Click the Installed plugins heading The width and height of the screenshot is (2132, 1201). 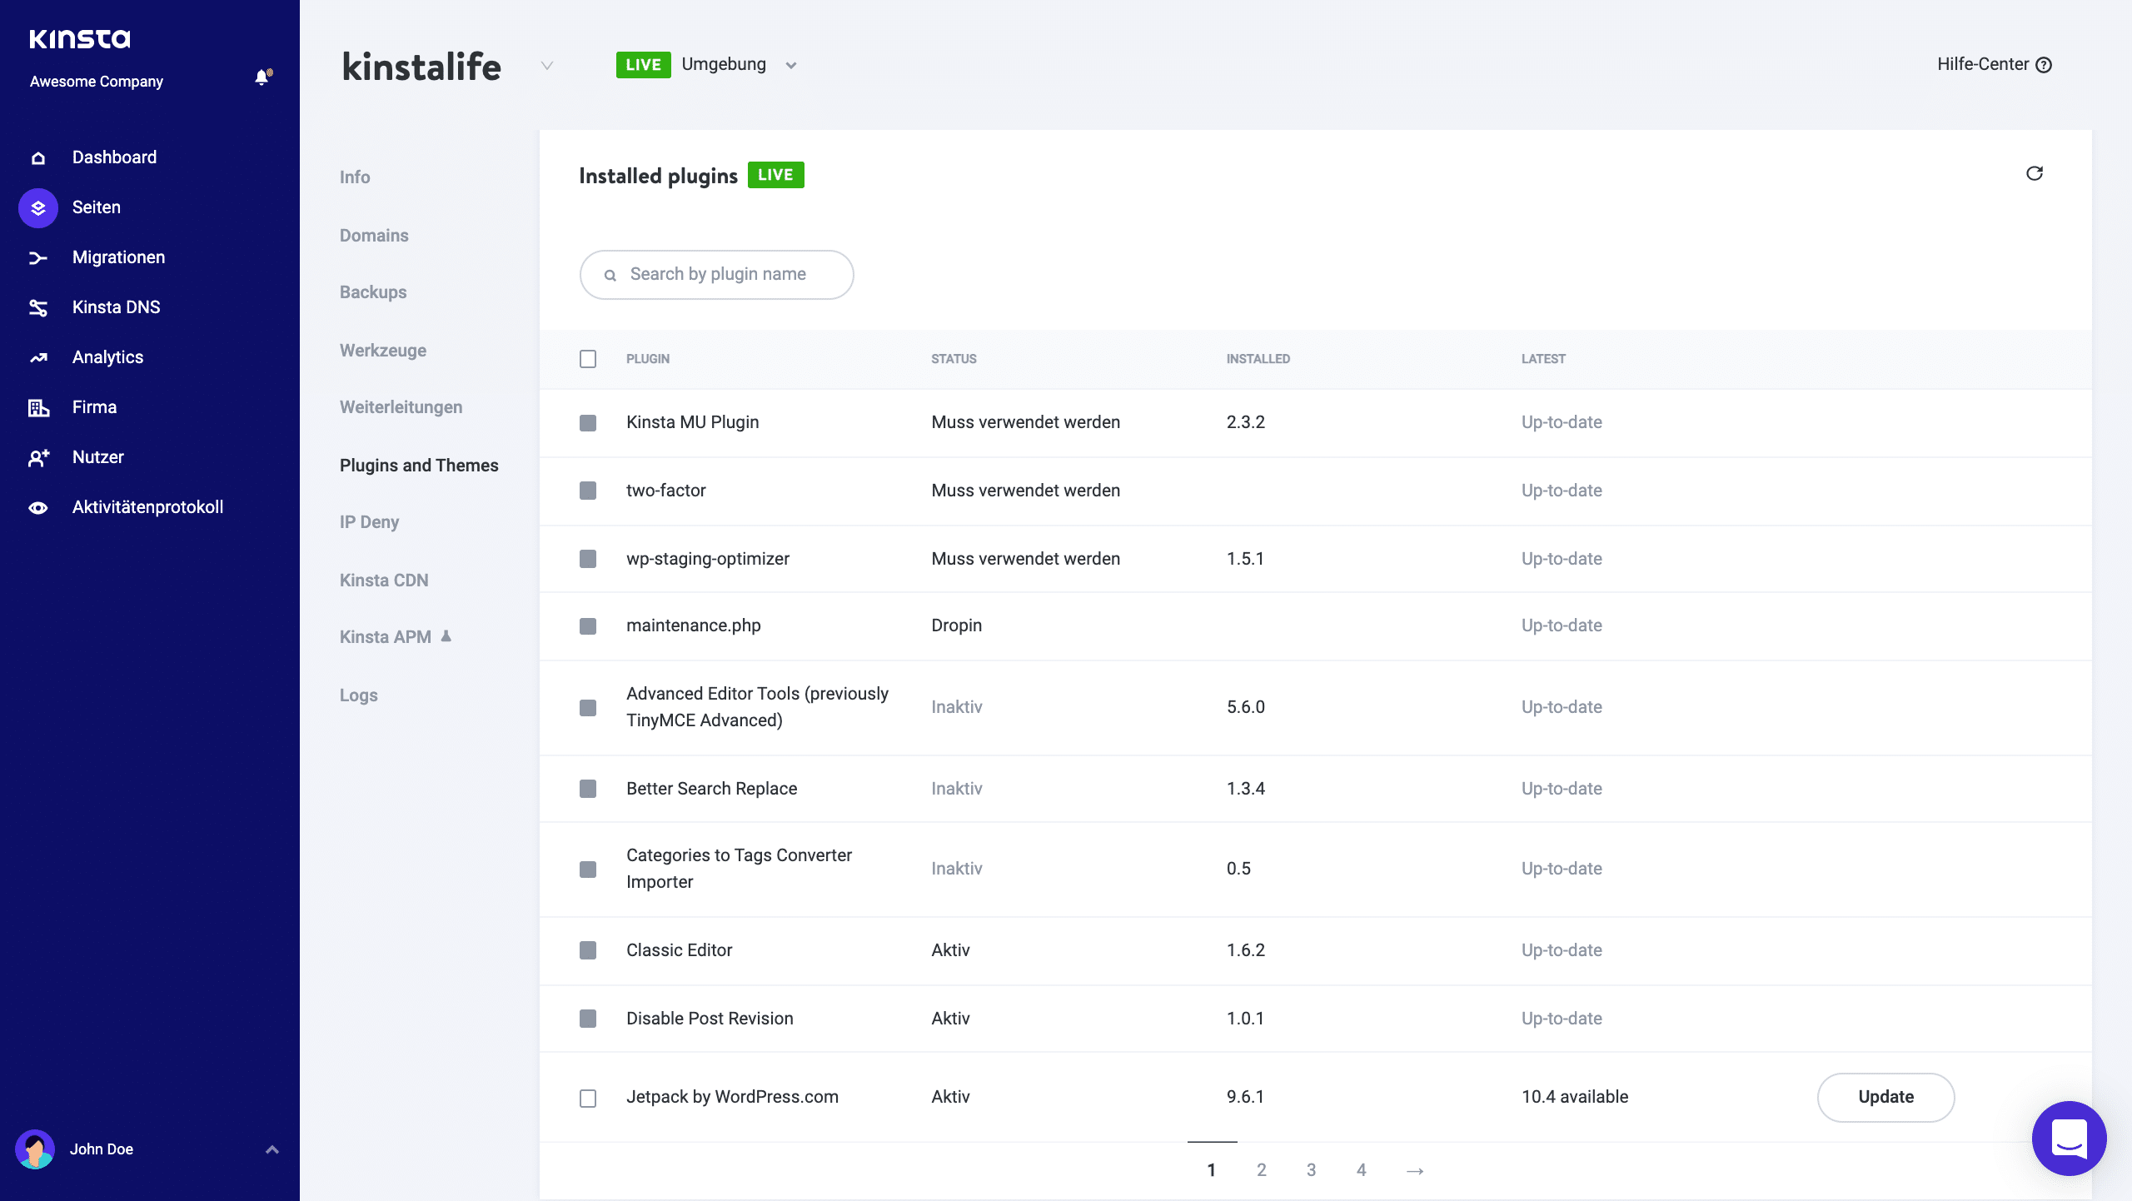click(659, 176)
